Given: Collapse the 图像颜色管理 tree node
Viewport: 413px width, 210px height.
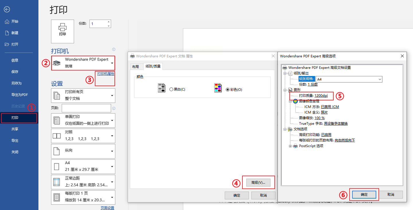Looking at the screenshot, I should click(291, 101).
